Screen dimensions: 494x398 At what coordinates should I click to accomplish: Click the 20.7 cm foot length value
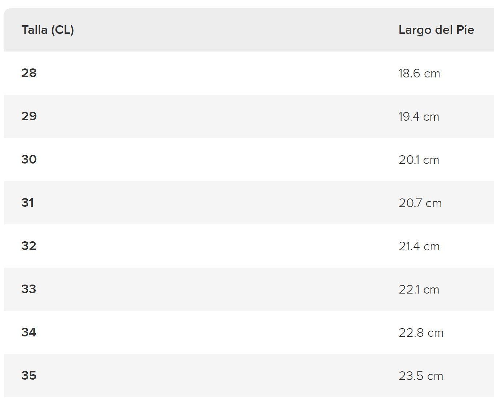tap(420, 203)
